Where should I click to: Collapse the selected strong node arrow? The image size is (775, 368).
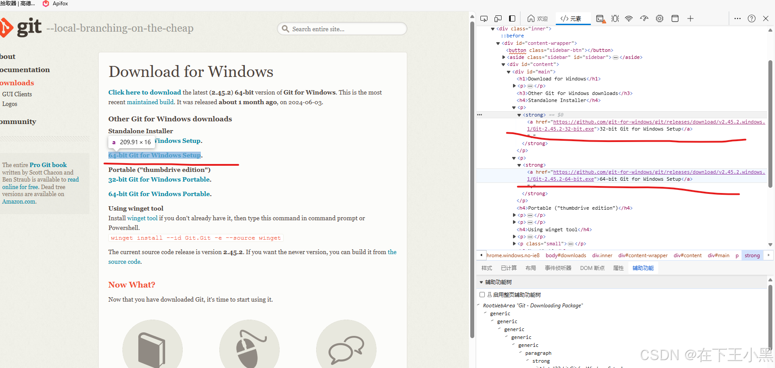tap(519, 115)
